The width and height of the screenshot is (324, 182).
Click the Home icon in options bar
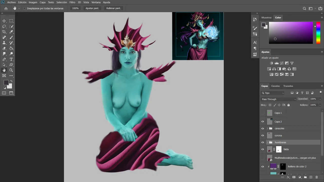(x=6, y=8)
